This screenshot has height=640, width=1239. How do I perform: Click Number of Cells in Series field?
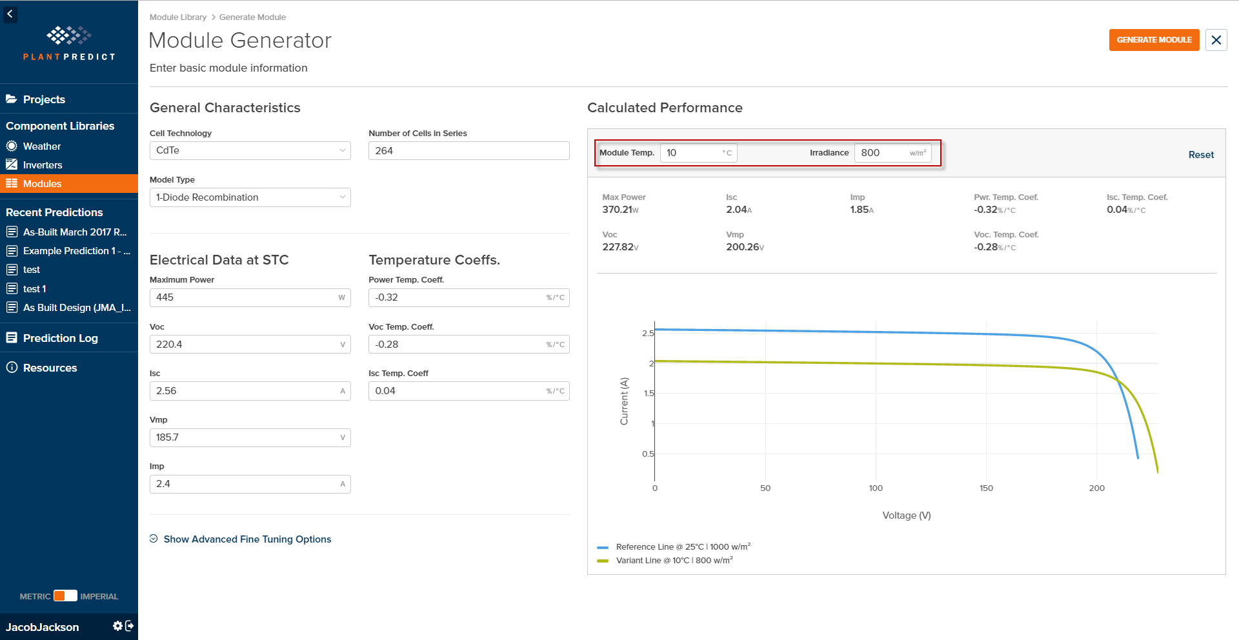click(469, 150)
